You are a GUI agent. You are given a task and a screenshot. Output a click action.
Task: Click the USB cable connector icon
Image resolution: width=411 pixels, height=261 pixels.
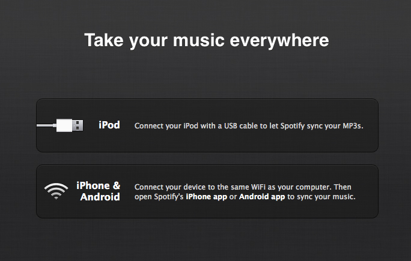[70, 125]
